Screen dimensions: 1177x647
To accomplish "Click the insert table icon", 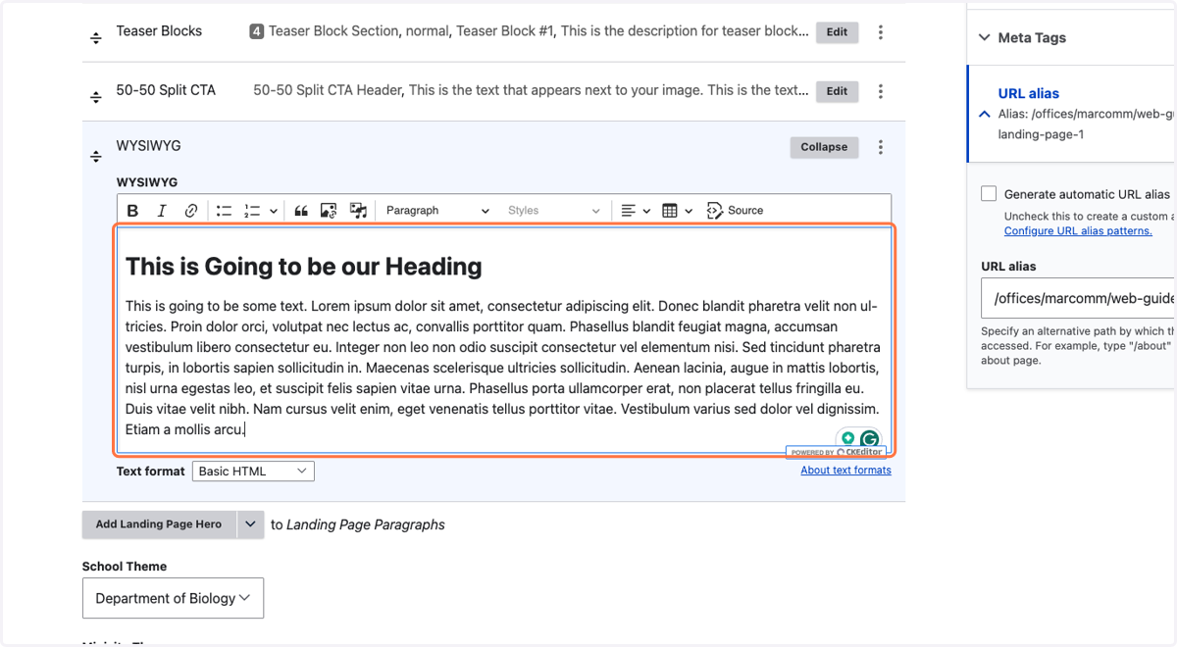I will pos(670,211).
